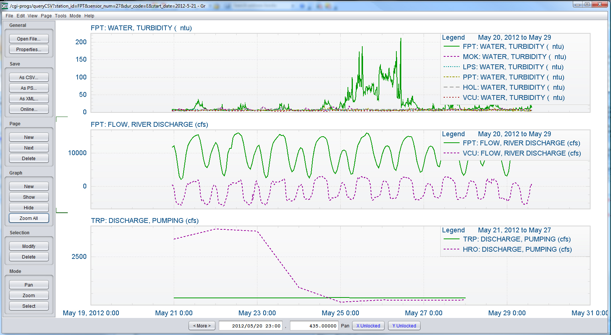Click the pumping legend date range May 21 to May 27
This screenshot has width=611, height=335.
coord(514,230)
